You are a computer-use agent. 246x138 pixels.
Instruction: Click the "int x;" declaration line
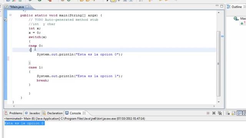pos(35,28)
